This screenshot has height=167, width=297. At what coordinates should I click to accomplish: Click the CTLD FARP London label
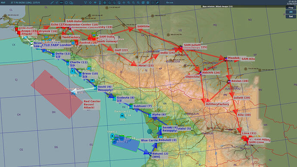point(56,45)
